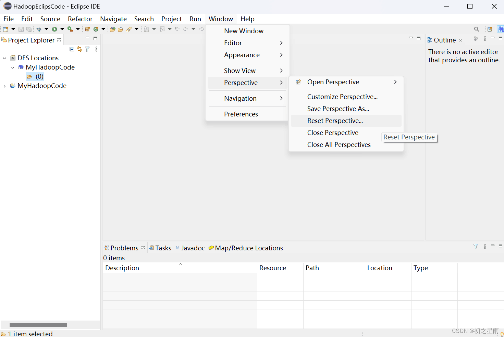Click the Next Annotation icon

tap(146, 29)
